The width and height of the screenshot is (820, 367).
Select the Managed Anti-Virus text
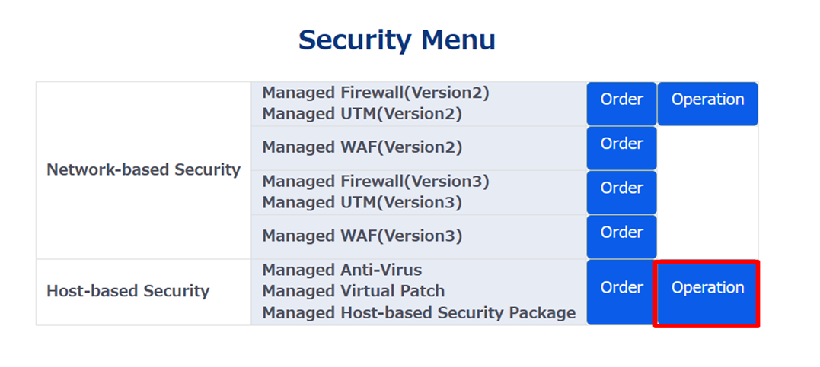(342, 270)
